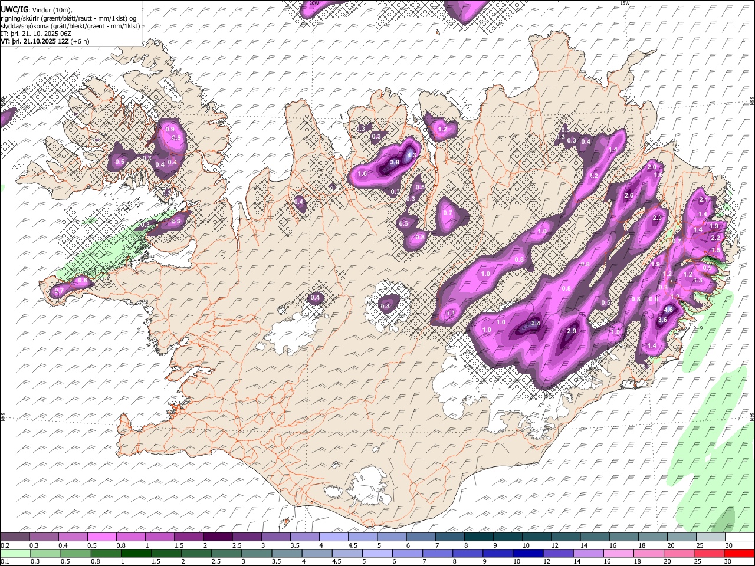The width and height of the screenshot is (755, 566).
Task: Click the '3.4' snowfall value on the map
Action: [x=536, y=324]
